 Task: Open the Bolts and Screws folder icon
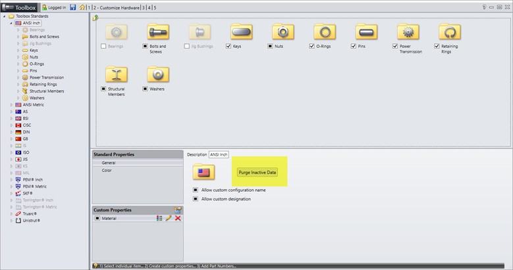(158, 32)
